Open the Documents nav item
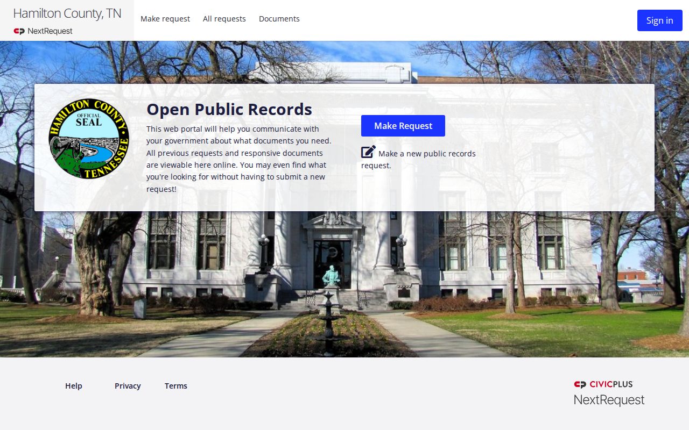This screenshot has width=689, height=430. (x=279, y=19)
